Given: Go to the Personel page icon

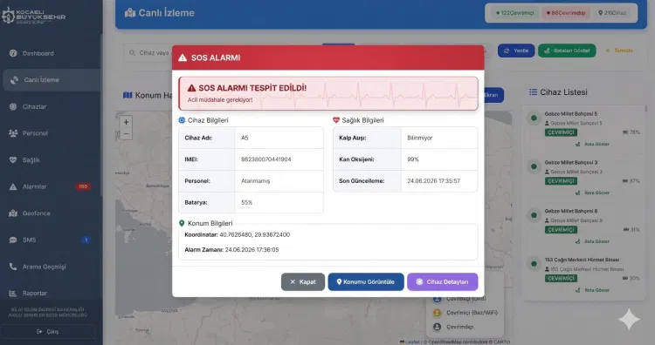Looking at the screenshot, I should [13, 133].
